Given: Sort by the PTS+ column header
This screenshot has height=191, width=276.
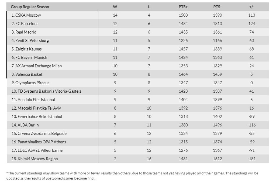Looking at the screenshot, I should [x=183, y=7].
